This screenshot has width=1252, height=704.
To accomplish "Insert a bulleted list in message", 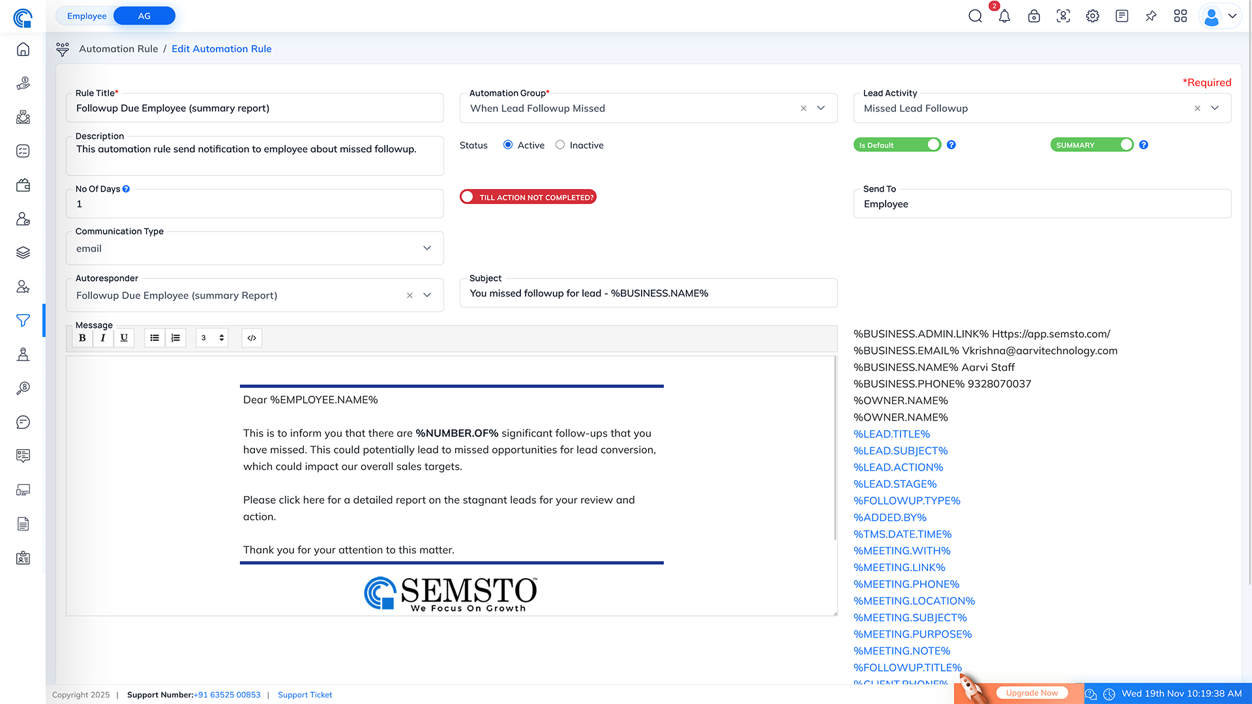I will click(x=155, y=338).
